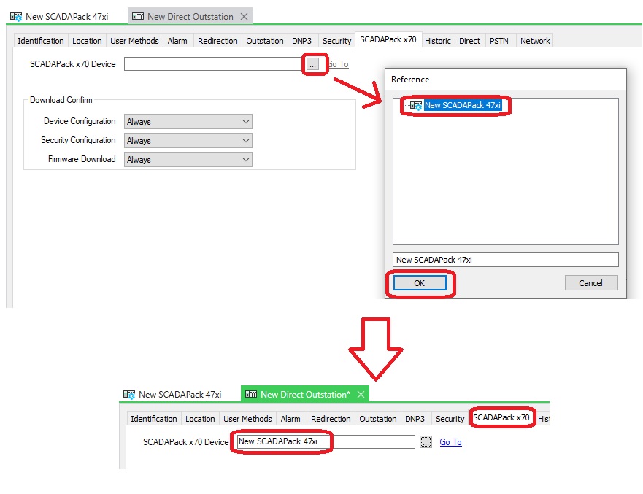Close the top New Direct Outstation tab
643x494 pixels.
[x=244, y=16]
